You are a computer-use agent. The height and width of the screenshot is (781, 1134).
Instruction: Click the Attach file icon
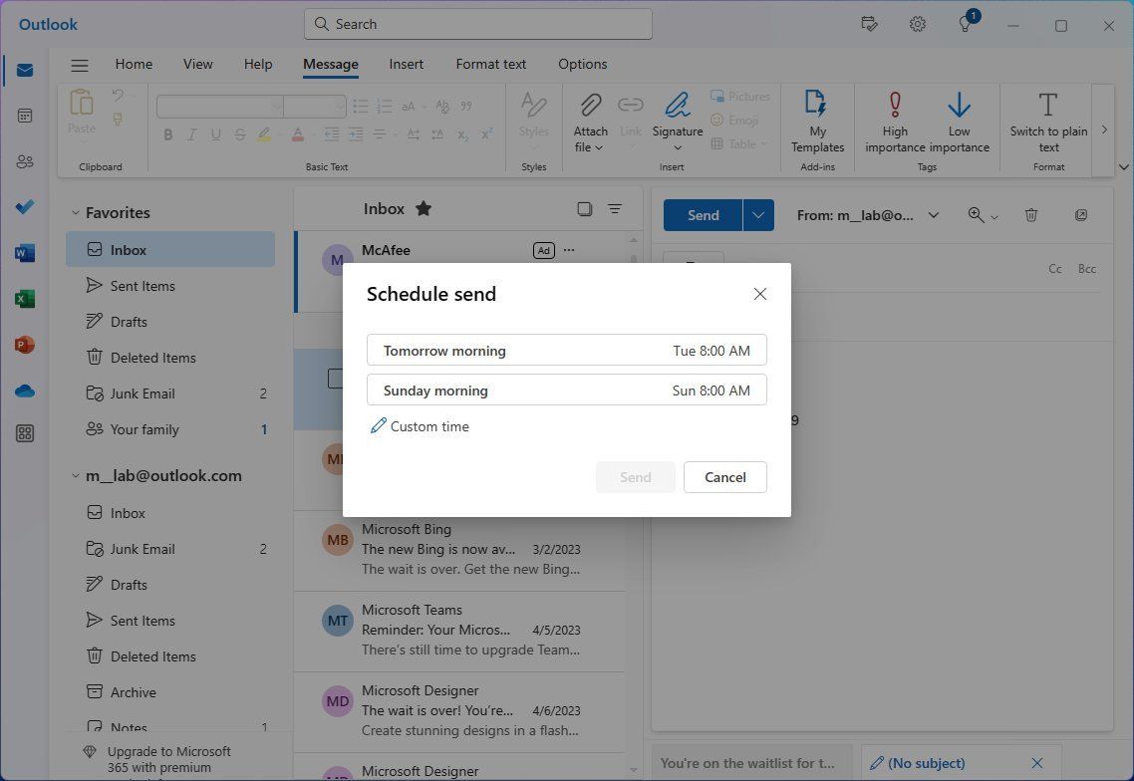click(589, 110)
